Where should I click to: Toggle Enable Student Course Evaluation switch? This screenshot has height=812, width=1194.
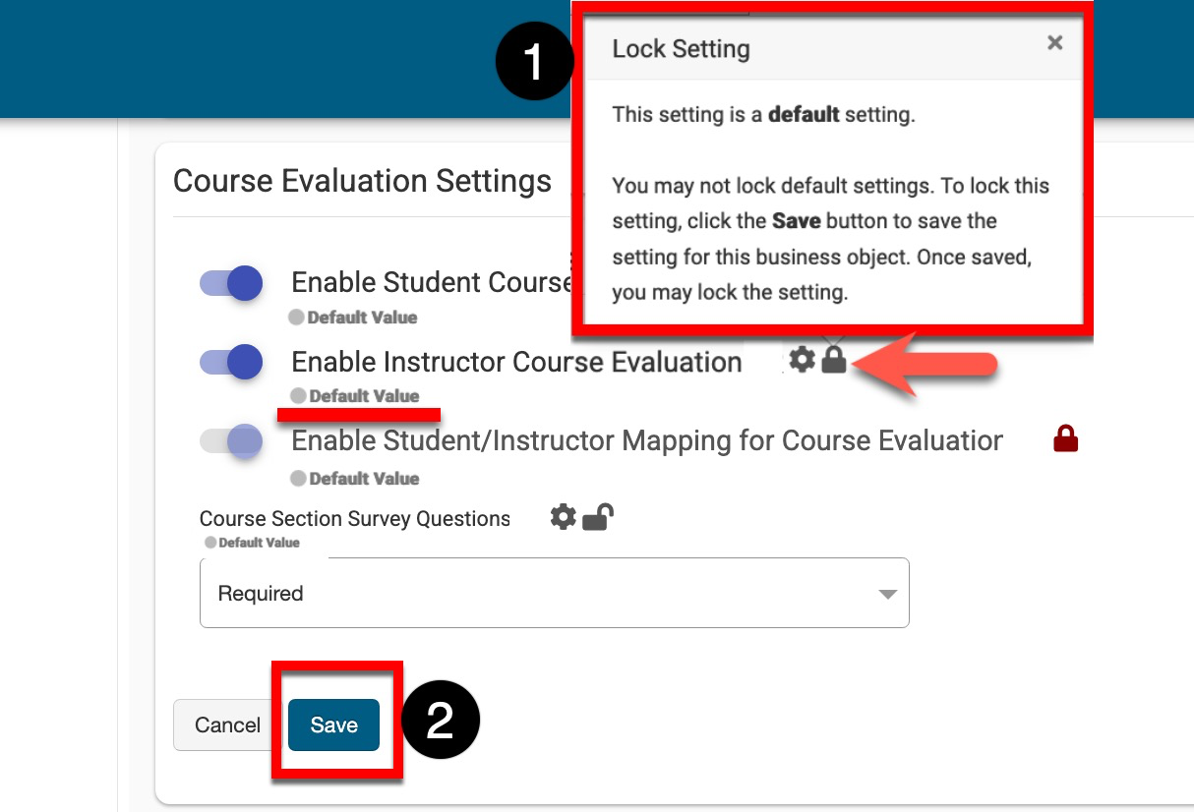232,283
